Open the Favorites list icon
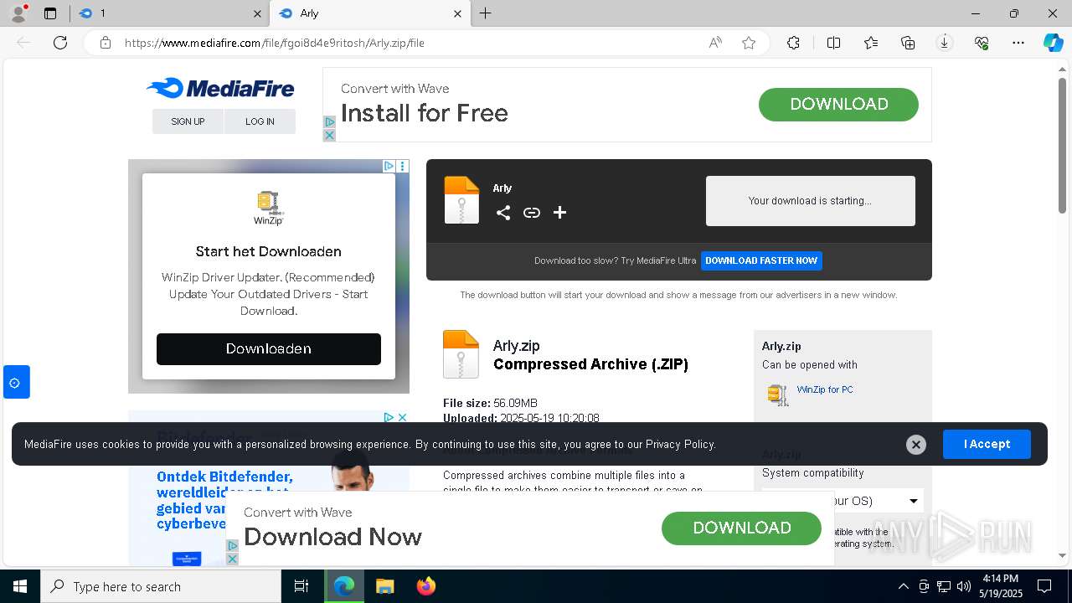 (871, 43)
